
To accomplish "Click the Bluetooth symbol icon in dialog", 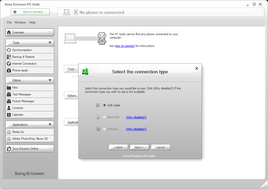I will point(98,117).
